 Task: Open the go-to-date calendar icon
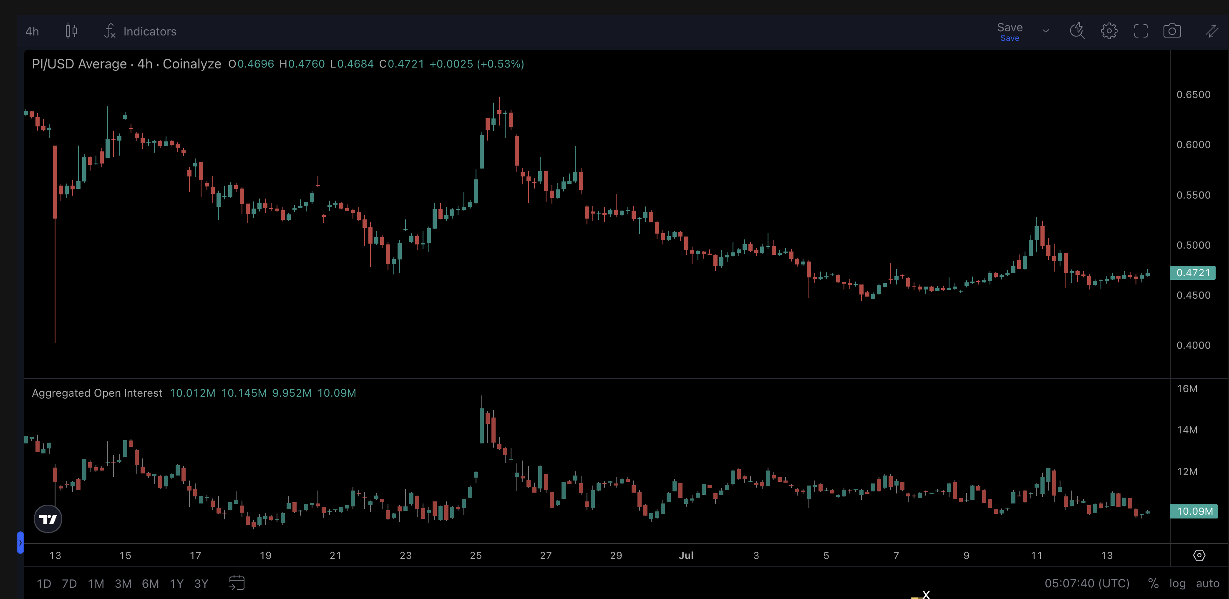237,583
